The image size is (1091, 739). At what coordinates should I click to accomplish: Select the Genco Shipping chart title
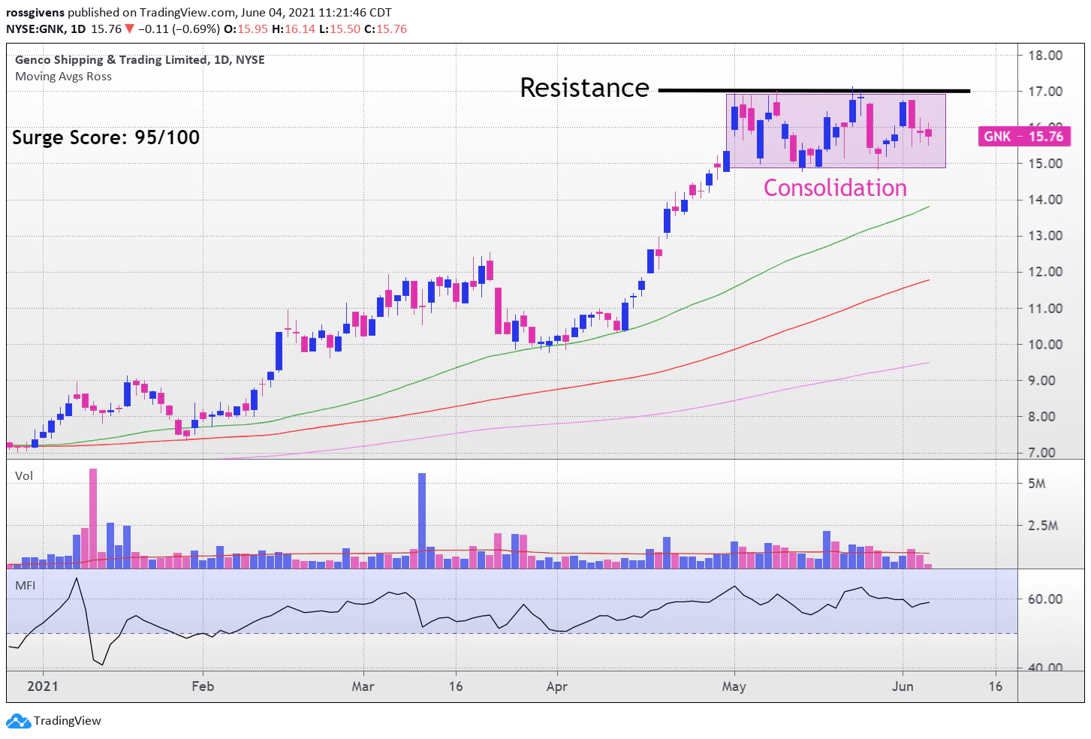pos(139,59)
